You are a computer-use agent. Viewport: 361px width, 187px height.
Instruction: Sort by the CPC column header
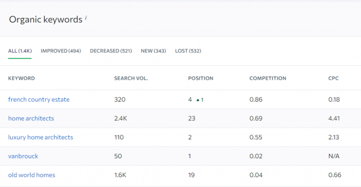(x=333, y=78)
